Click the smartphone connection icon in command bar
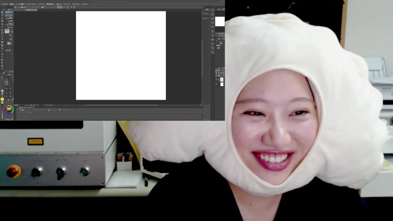 point(68,7)
